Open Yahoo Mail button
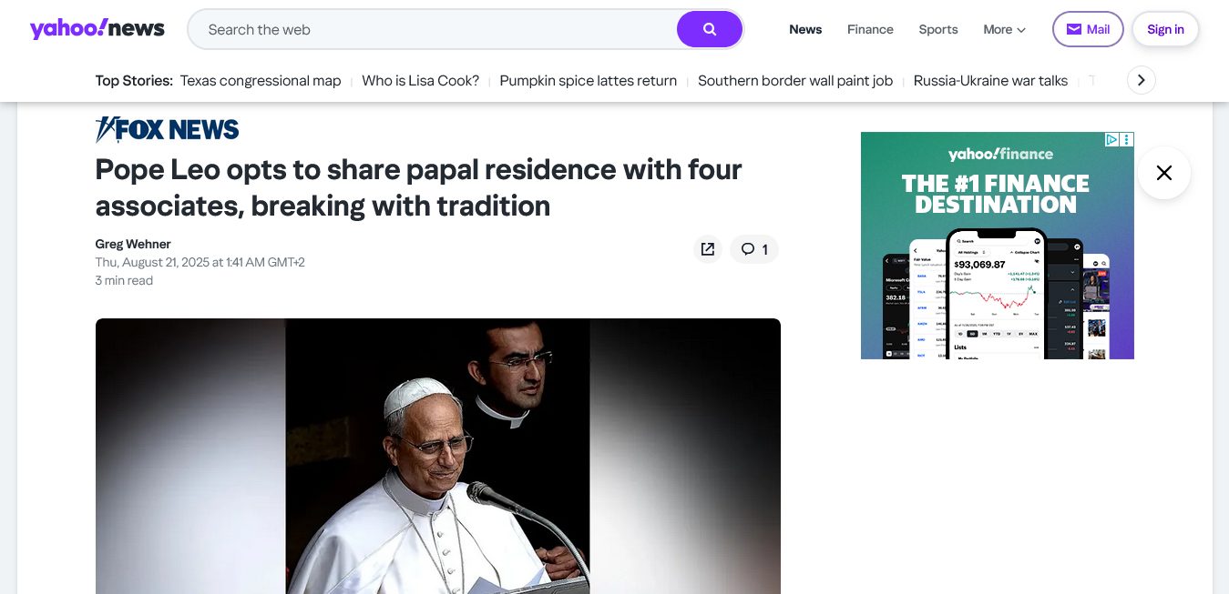Screen dimensions: 1229x594 [1087, 29]
